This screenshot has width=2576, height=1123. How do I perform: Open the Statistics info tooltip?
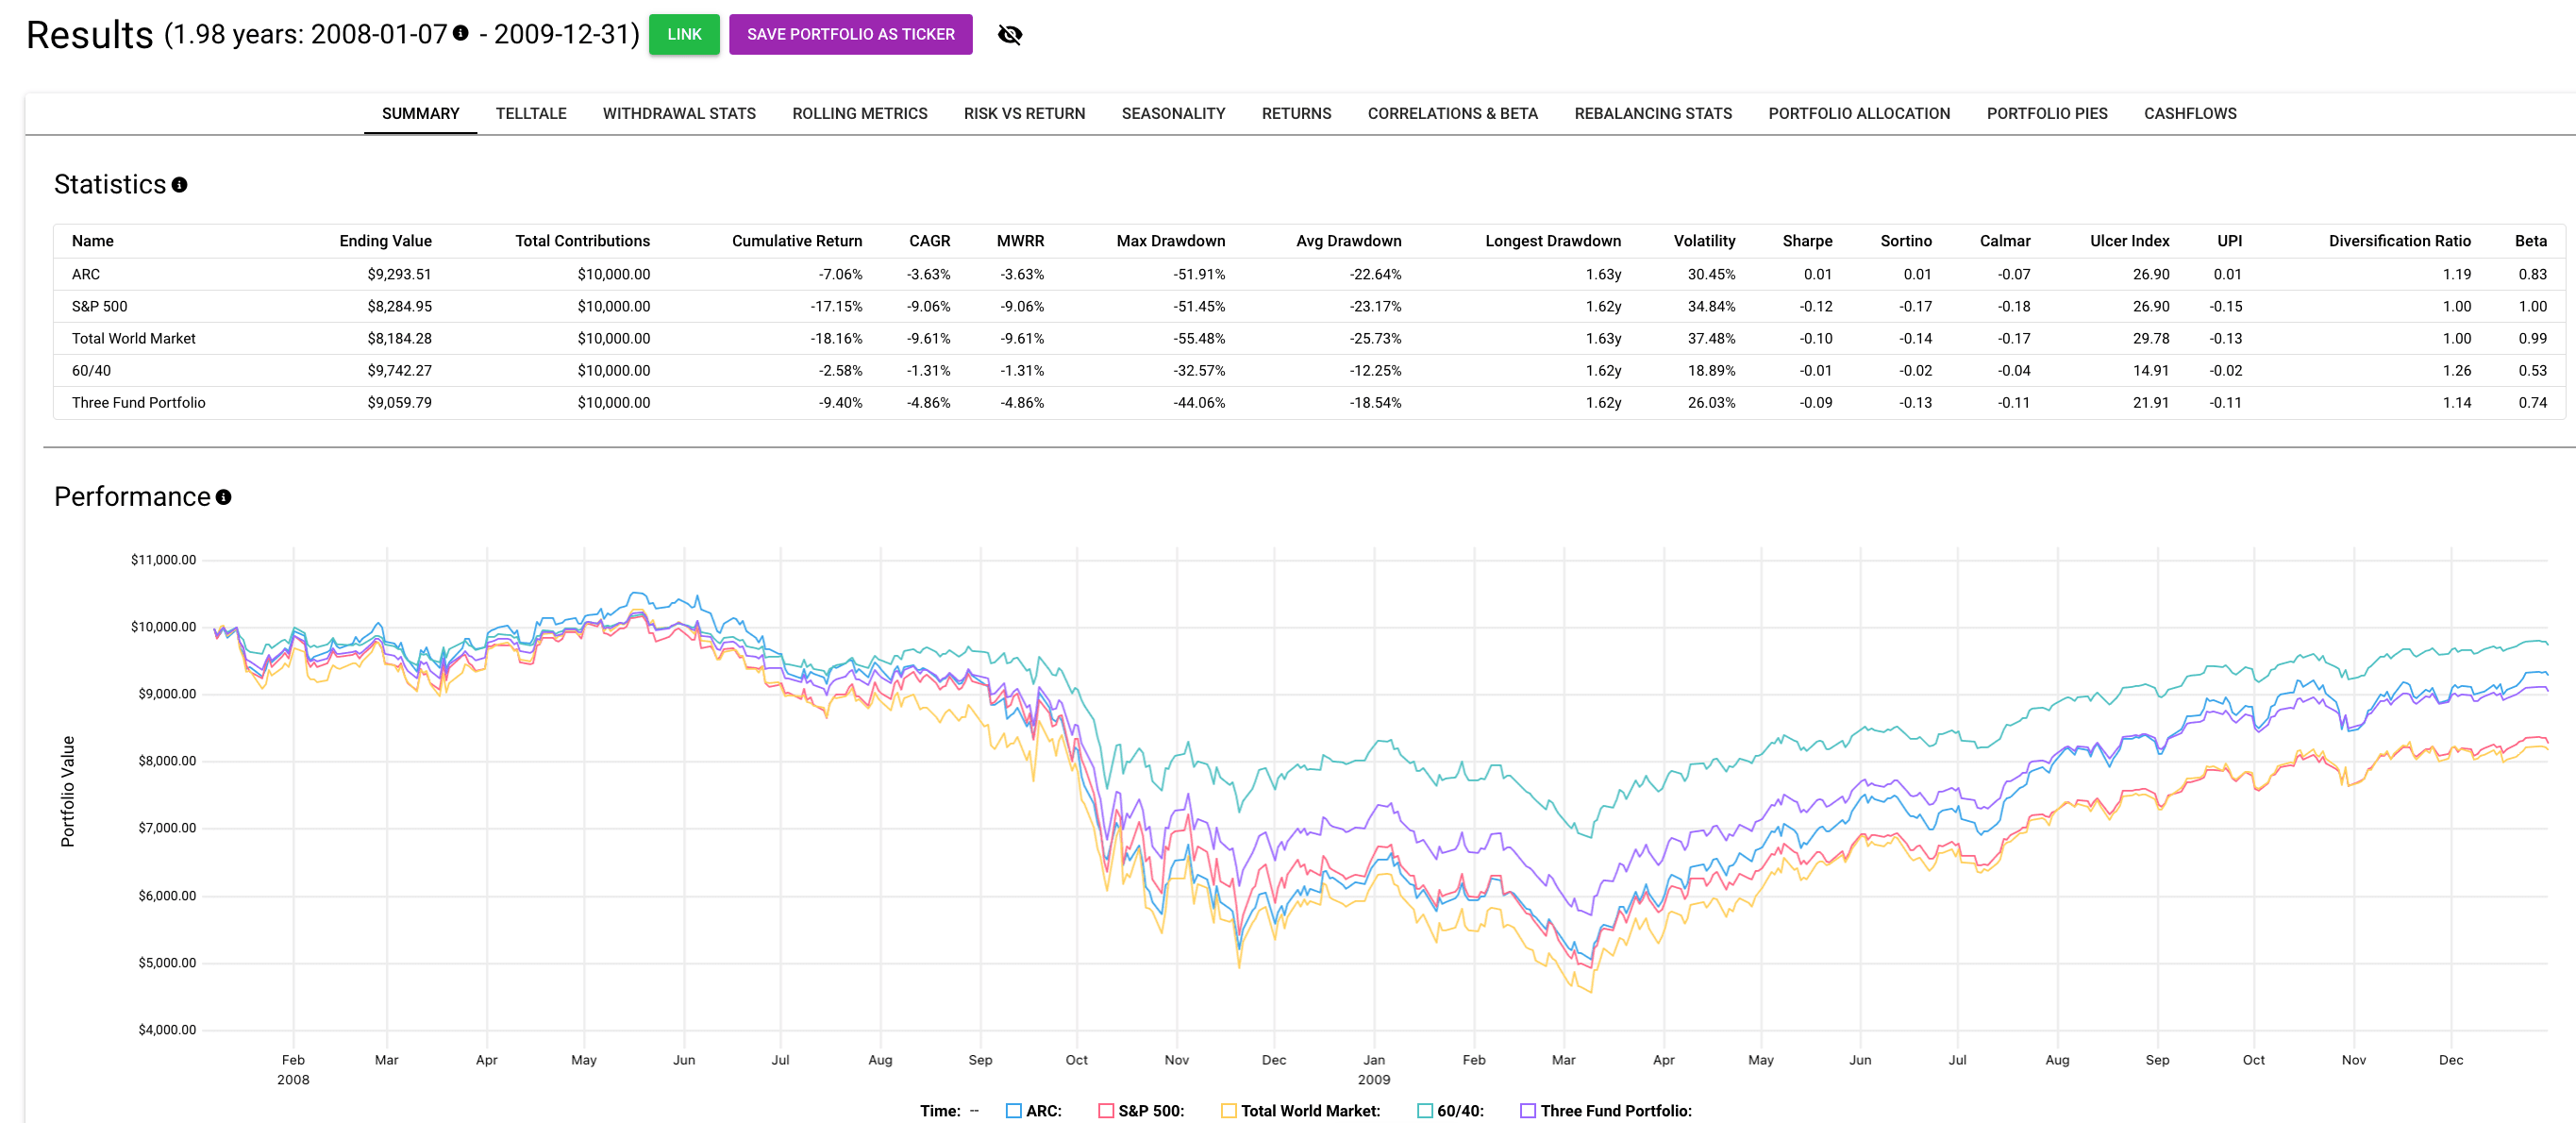coord(179,184)
